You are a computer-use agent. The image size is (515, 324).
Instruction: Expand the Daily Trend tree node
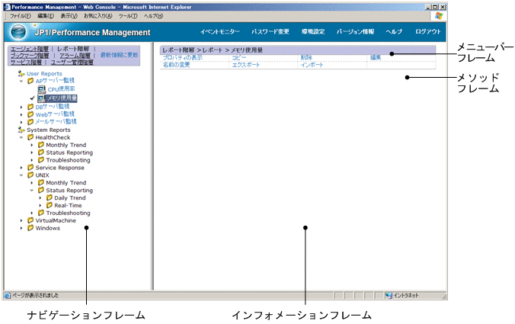click(x=40, y=198)
